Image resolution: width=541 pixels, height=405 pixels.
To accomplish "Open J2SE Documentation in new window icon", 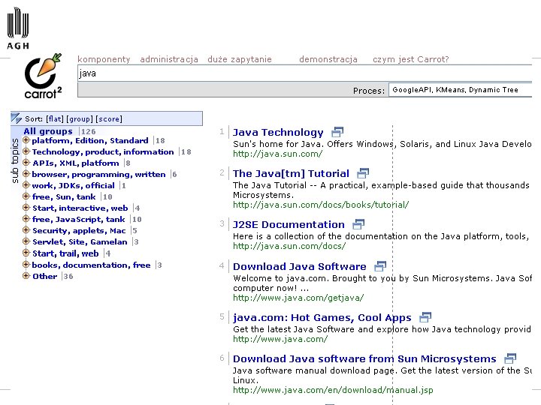I will click(358, 224).
